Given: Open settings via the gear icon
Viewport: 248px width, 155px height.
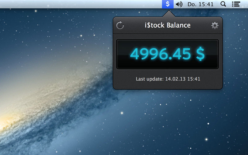Looking at the screenshot, I should (x=215, y=25).
